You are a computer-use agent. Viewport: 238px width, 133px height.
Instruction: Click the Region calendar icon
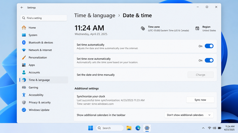197,28
